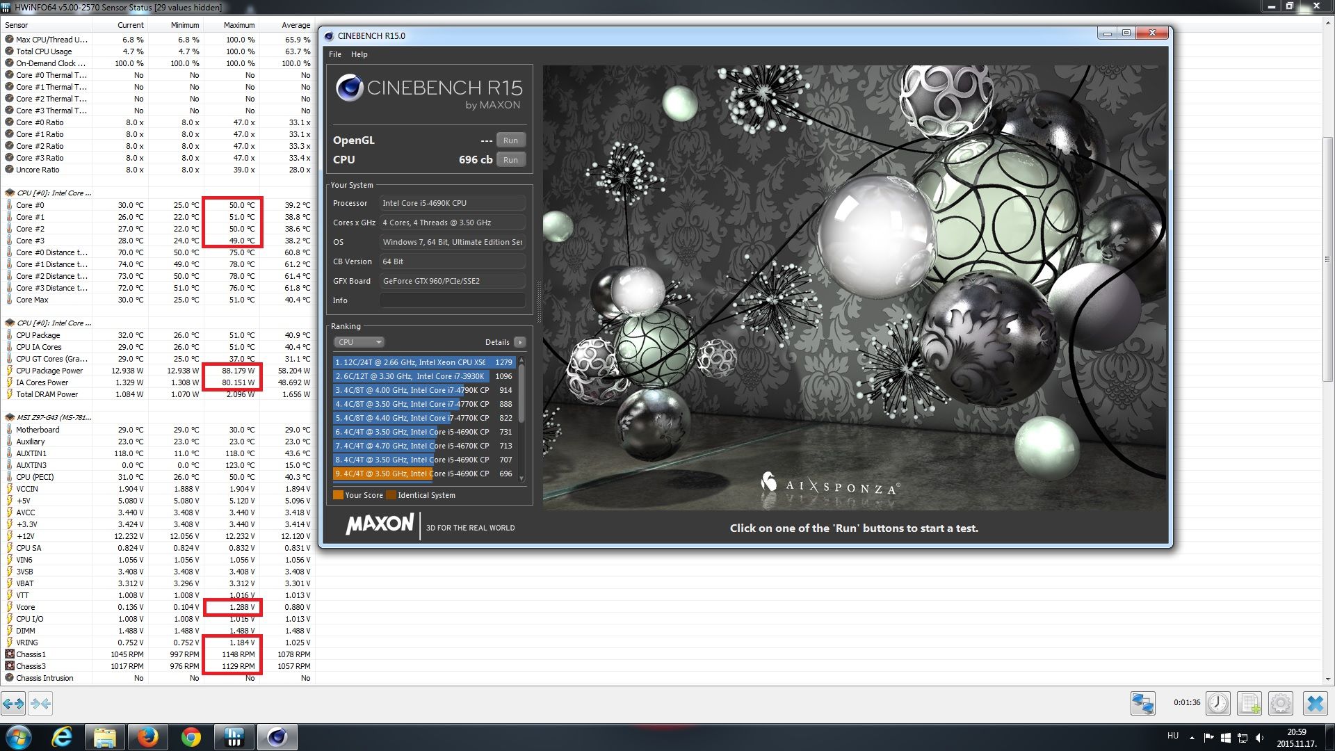Switch to HWiNFO taskbar button

(234, 737)
